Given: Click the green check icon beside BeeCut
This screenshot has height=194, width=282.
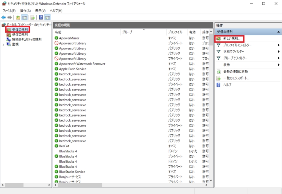Looking at the screenshot, I should point(56,146).
